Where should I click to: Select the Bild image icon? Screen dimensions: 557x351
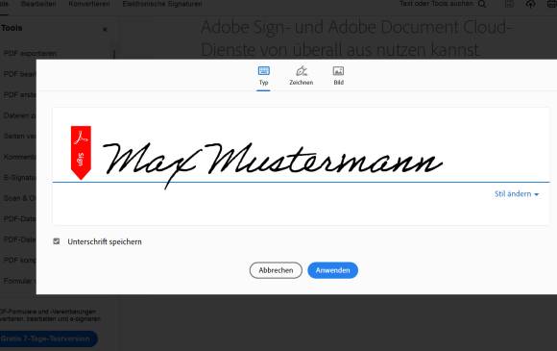(x=338, y=71)
